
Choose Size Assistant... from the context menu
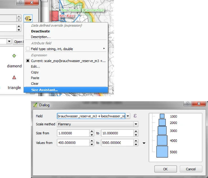(x=44, y=90)
